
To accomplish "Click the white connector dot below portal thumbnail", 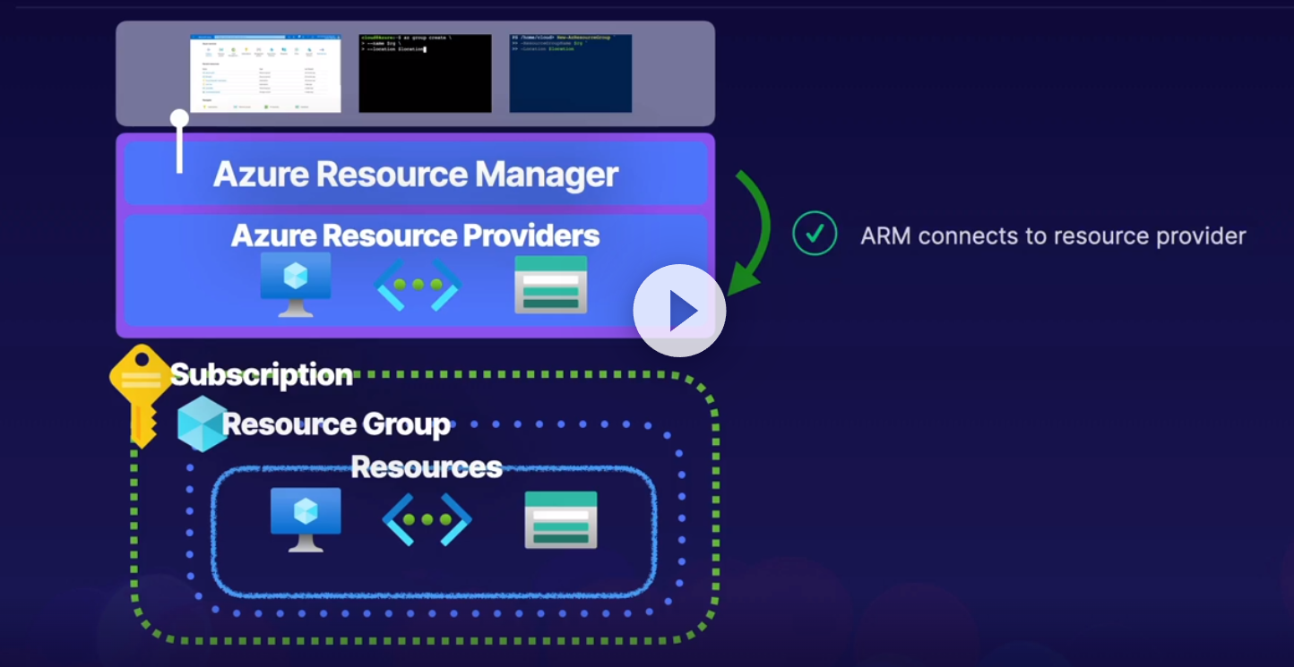I will coord(179,118).
